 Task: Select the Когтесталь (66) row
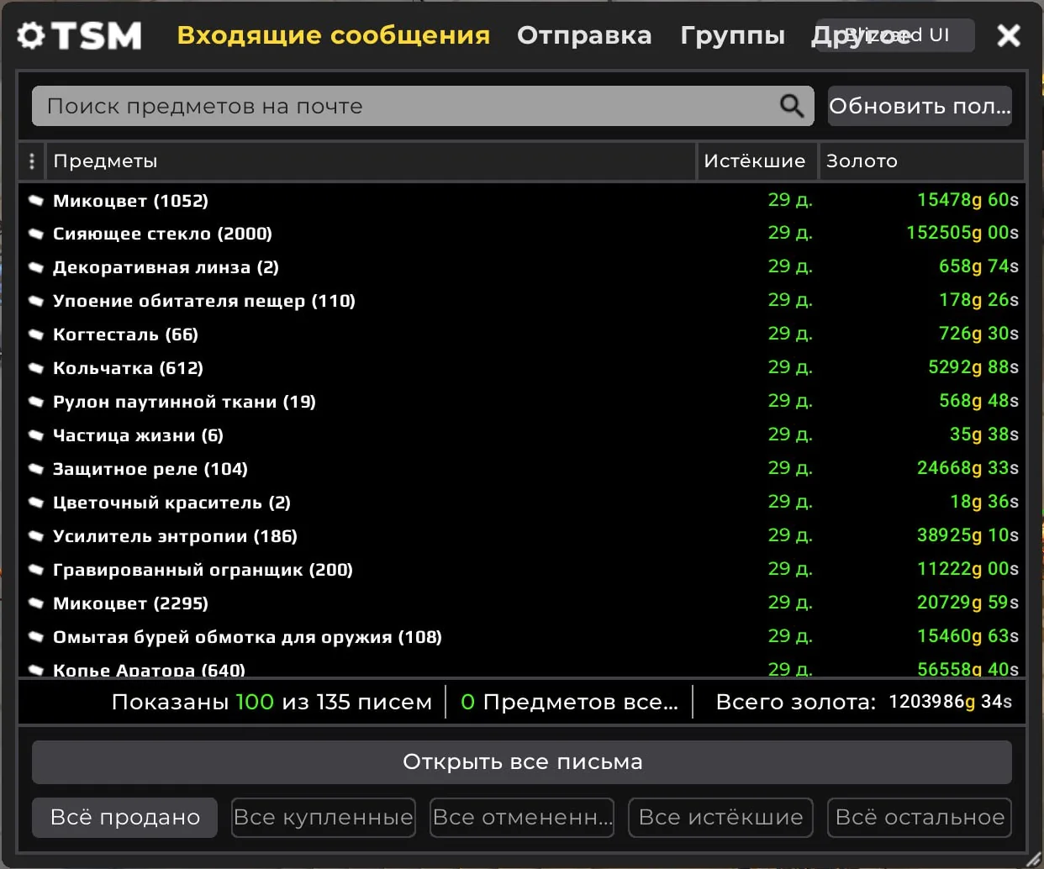[x=522, y=334]
